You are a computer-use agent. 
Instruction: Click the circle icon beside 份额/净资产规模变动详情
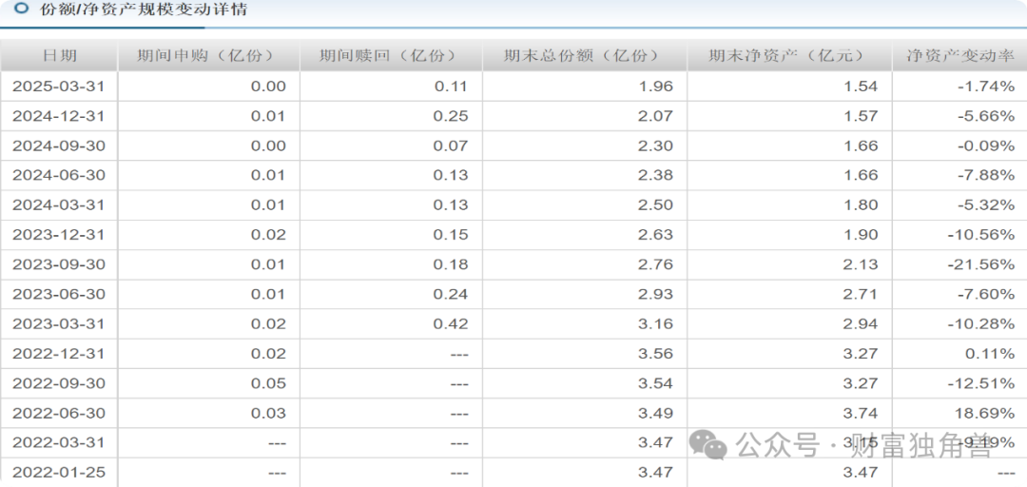(x=22, y=9)
